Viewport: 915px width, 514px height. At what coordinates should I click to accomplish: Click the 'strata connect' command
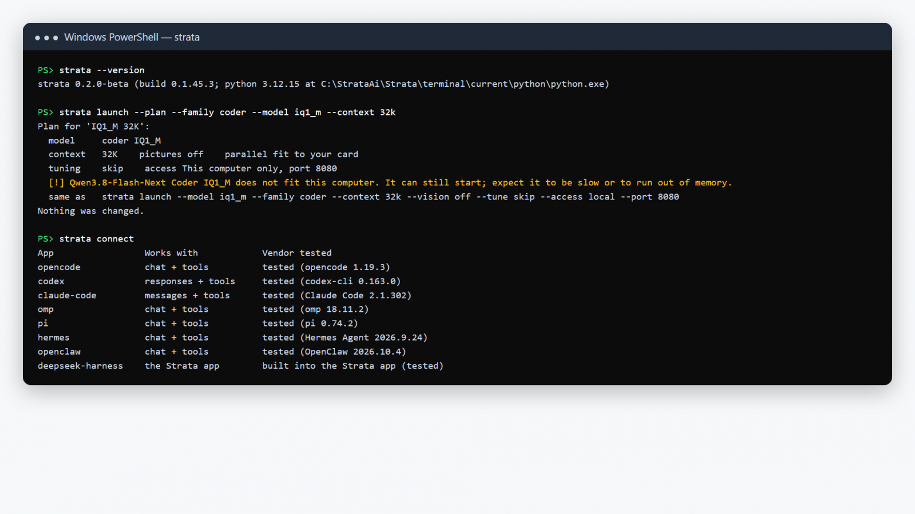pos(96,239)
